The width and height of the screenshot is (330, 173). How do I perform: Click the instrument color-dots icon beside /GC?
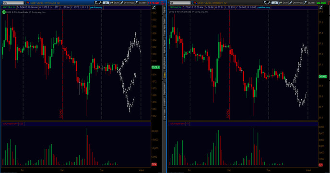pyautogui.click(x=28, y=3)
